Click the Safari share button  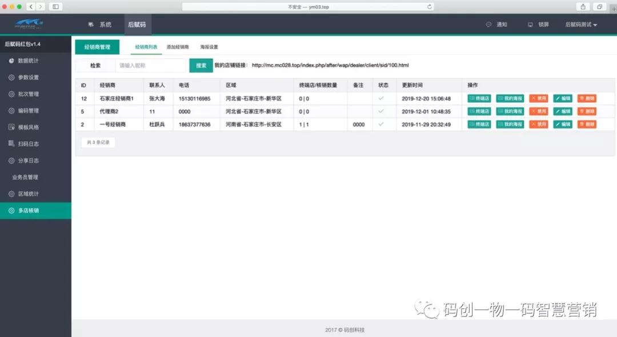[x=583, y=7]
